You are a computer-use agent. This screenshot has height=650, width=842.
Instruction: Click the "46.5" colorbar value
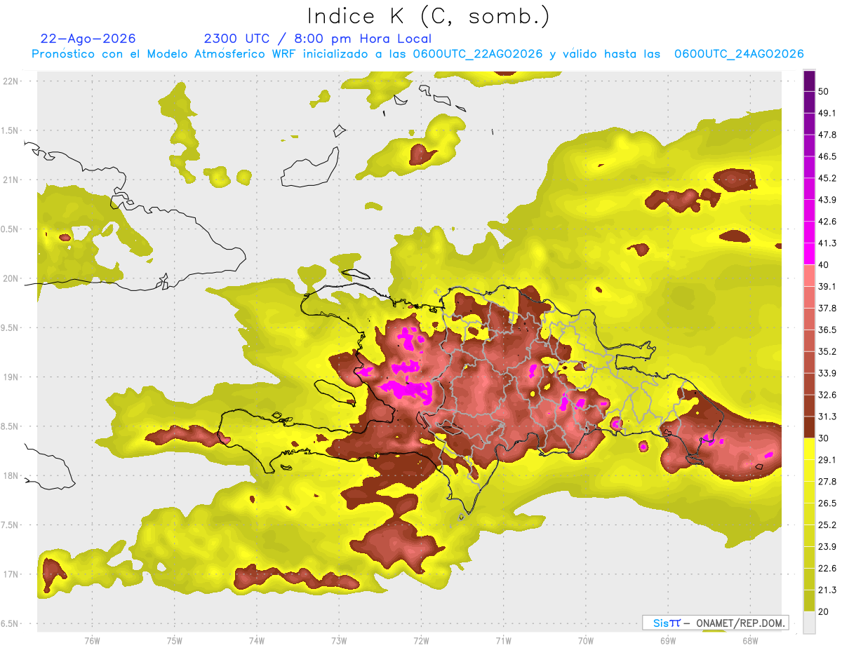[827, 156]
